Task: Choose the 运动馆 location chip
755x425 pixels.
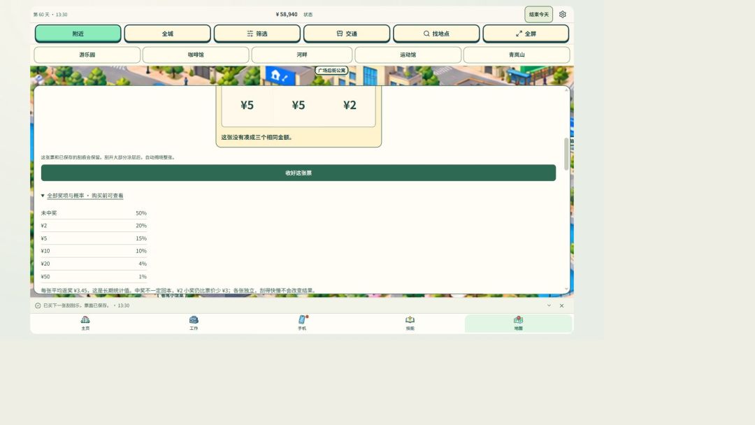Action: coord(408,55)
